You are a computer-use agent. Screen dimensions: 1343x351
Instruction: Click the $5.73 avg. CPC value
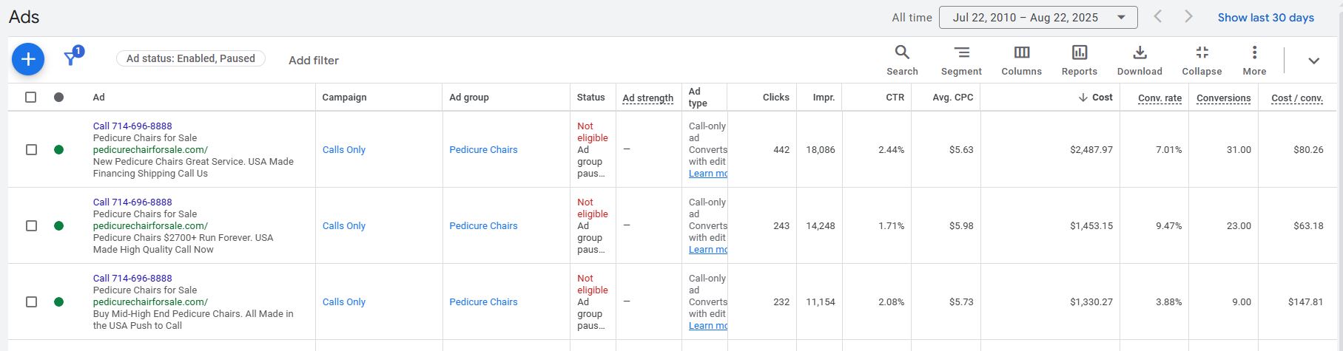961,301
